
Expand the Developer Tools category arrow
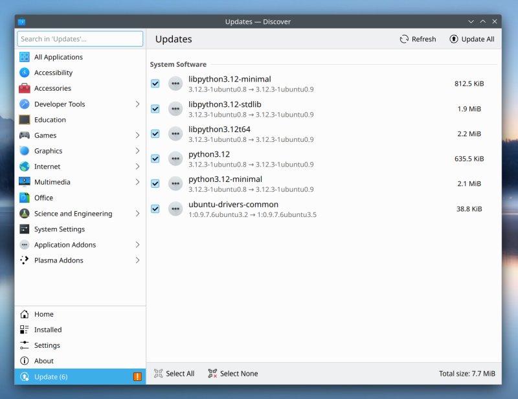click(x=137, y=104)
